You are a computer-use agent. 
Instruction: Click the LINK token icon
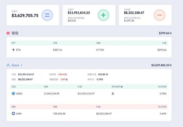(13, 114)
